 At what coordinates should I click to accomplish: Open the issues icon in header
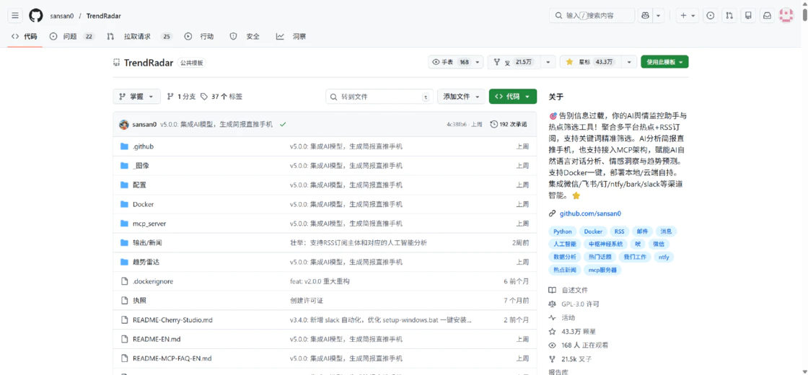(710, 15)
